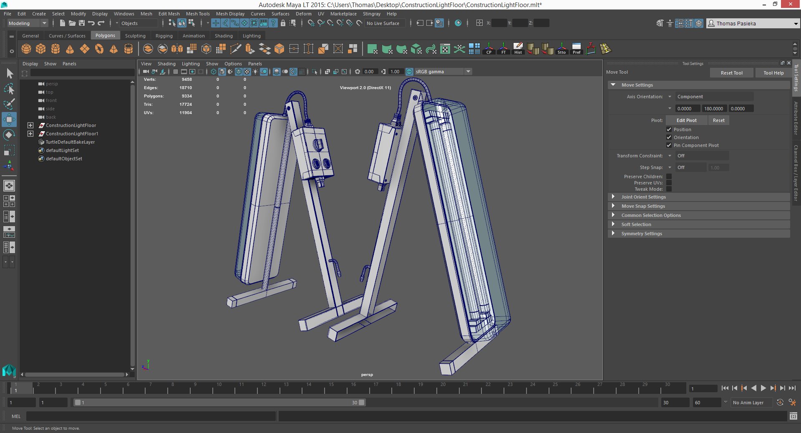Screen dimensions: 801x433
Task: Activate the Lasso select tool
Action: pos(9,89)
